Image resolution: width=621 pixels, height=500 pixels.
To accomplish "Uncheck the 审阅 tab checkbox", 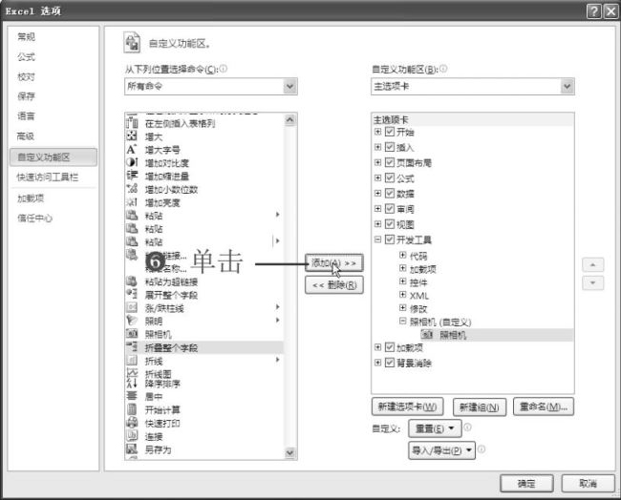I will click(x=390, y=208).
